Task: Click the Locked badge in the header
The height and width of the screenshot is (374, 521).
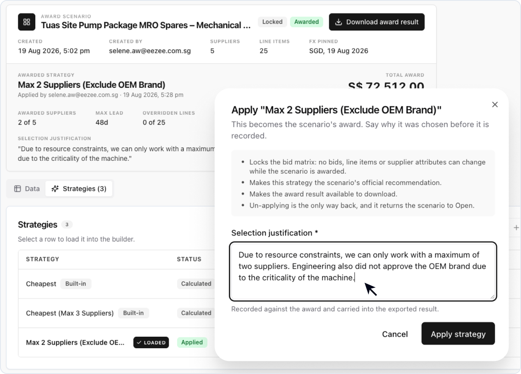Action: click(272, 22)
